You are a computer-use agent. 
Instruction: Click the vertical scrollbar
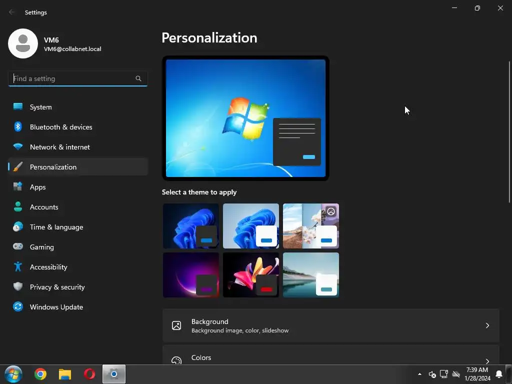(509, 132)
